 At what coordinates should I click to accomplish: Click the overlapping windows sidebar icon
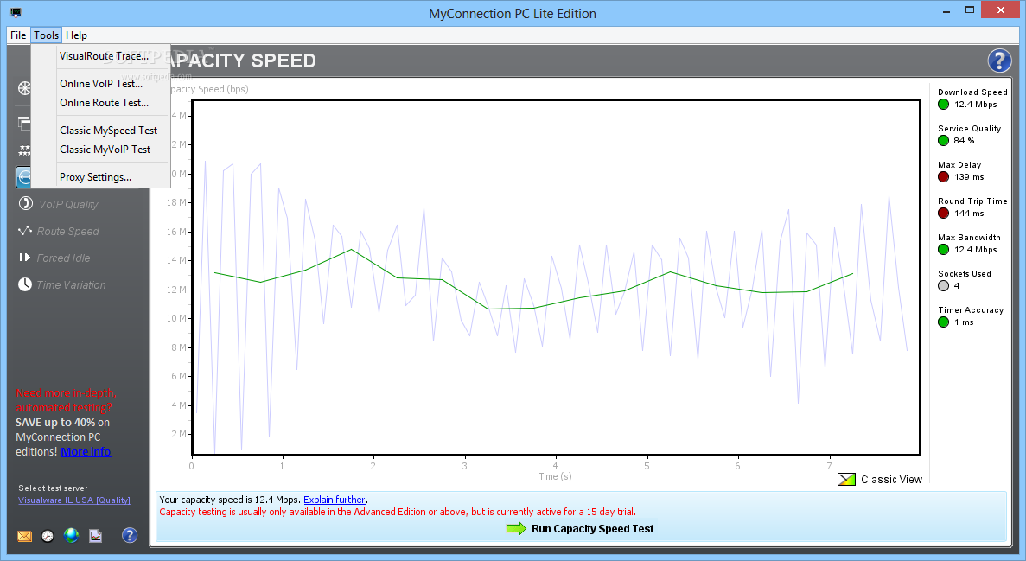[24, 123]
